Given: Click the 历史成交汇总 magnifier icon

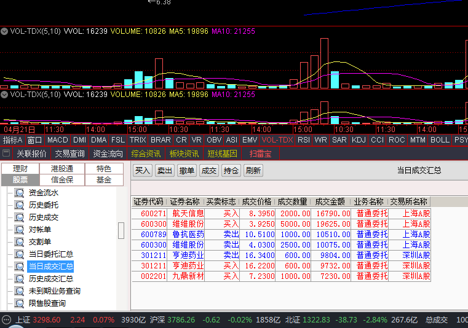Looking at the screenshot, I should pyautogui.click(x=19, y=279).
